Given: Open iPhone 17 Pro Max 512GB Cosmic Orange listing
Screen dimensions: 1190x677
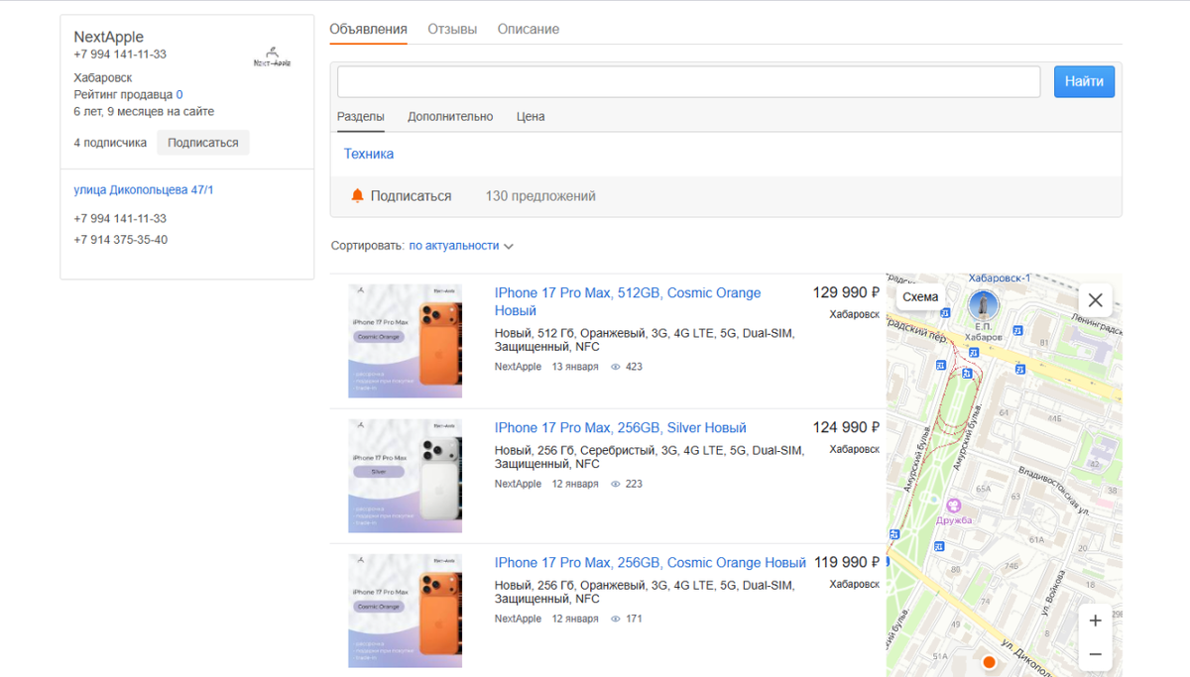Looking at the screenshot, I should click(628, 301).
